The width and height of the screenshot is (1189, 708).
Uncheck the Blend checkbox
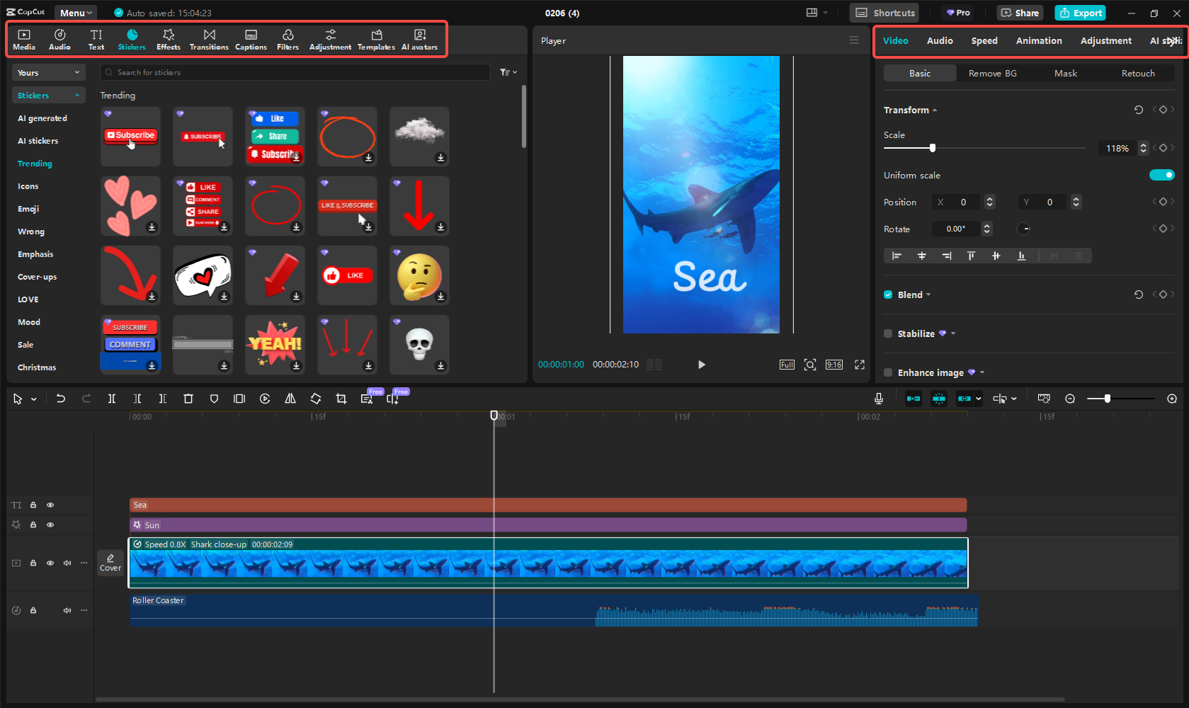[888, 295]
